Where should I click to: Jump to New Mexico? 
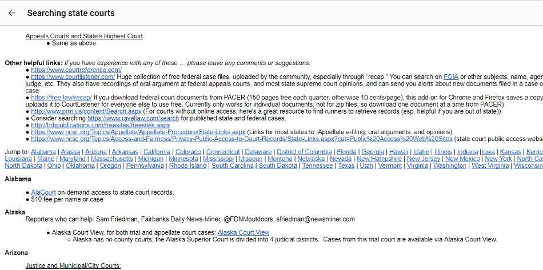[x=462, y=159]
